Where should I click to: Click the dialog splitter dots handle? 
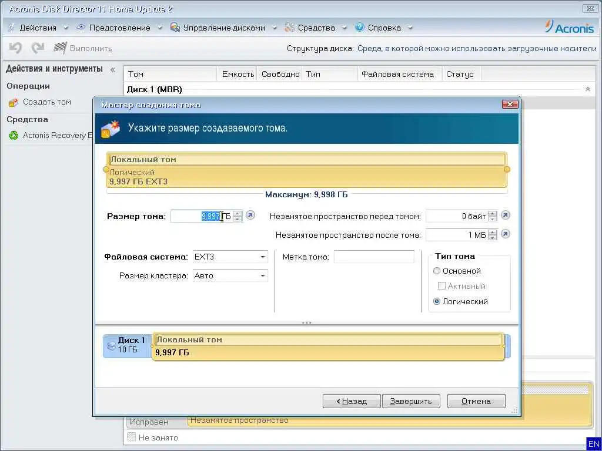pos(306,323)
